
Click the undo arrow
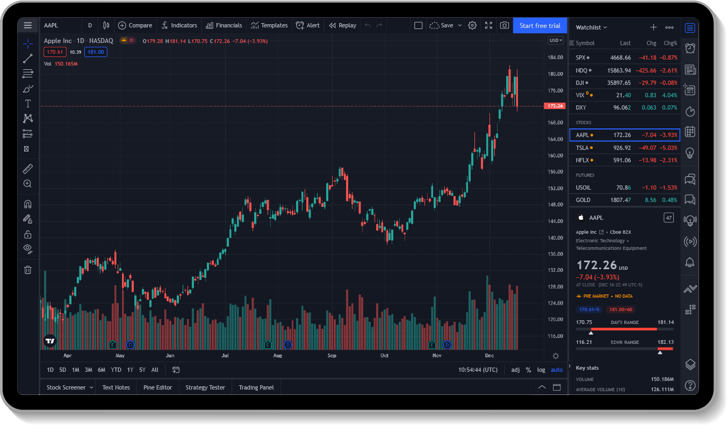pyautogui.click(x=368, y=25)
